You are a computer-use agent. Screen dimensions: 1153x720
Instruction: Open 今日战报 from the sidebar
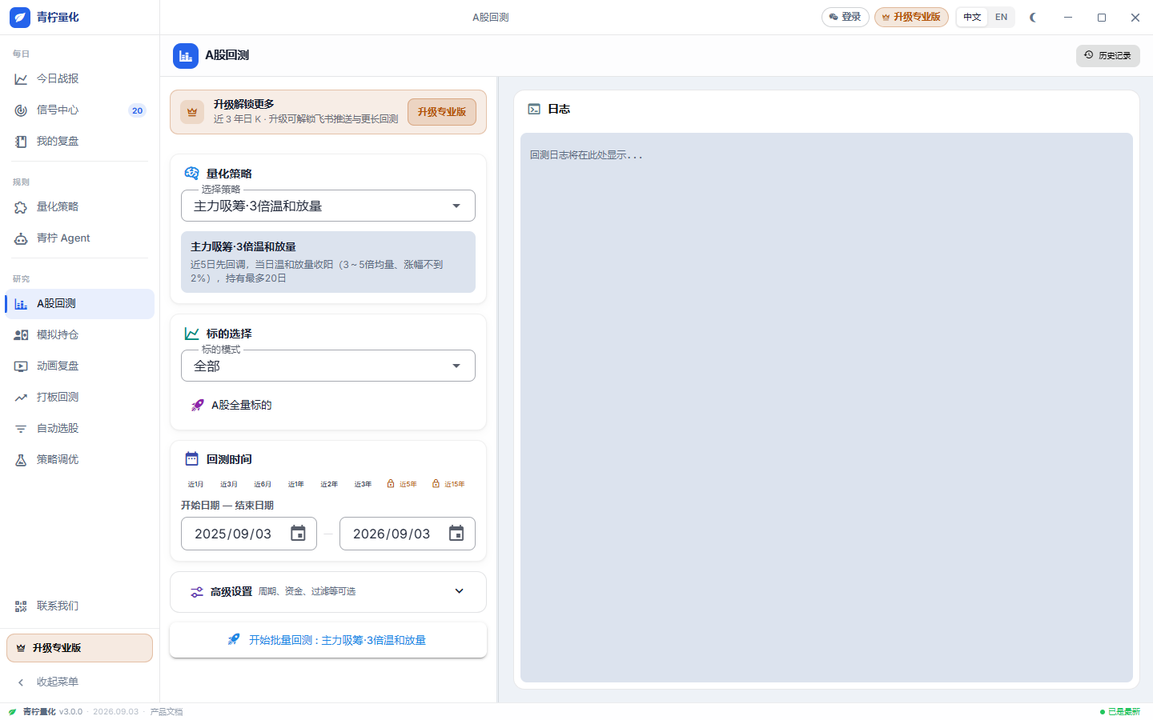[79, 78]
